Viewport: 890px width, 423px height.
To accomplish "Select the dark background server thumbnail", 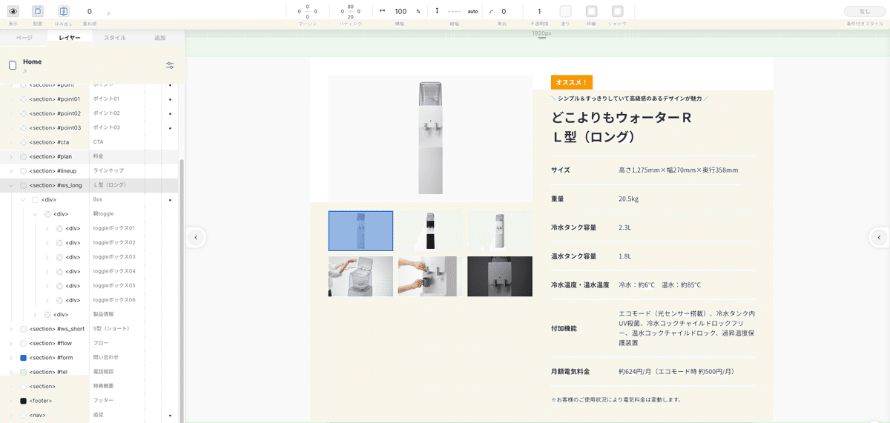I will [500, 276].
